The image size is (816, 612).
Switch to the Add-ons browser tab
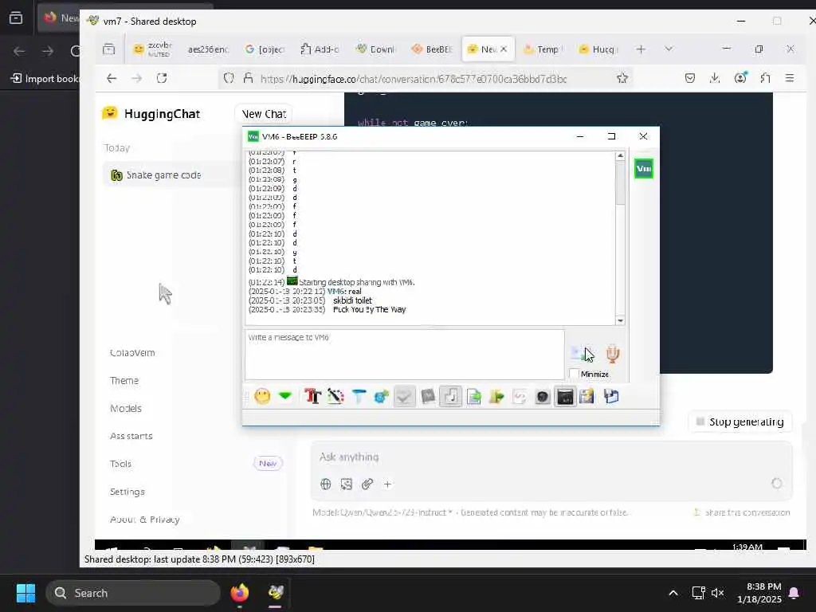point(320,49)
